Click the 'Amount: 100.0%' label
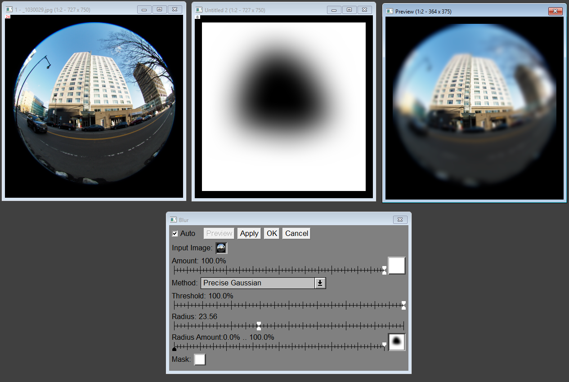569x382 pixels. 199,261
